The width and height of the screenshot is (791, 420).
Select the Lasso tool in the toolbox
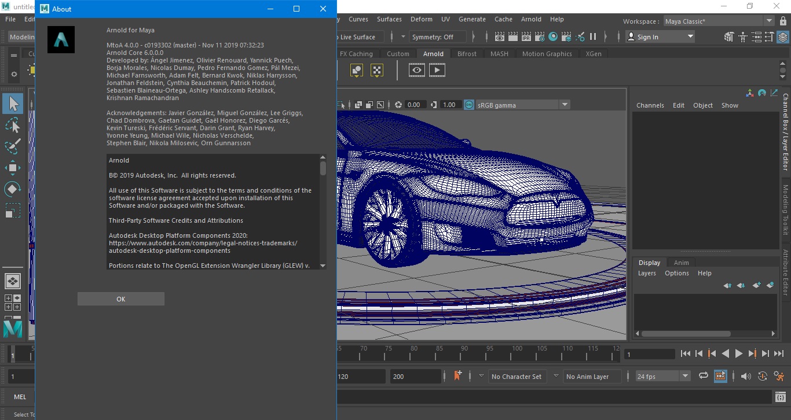point(13,125)
